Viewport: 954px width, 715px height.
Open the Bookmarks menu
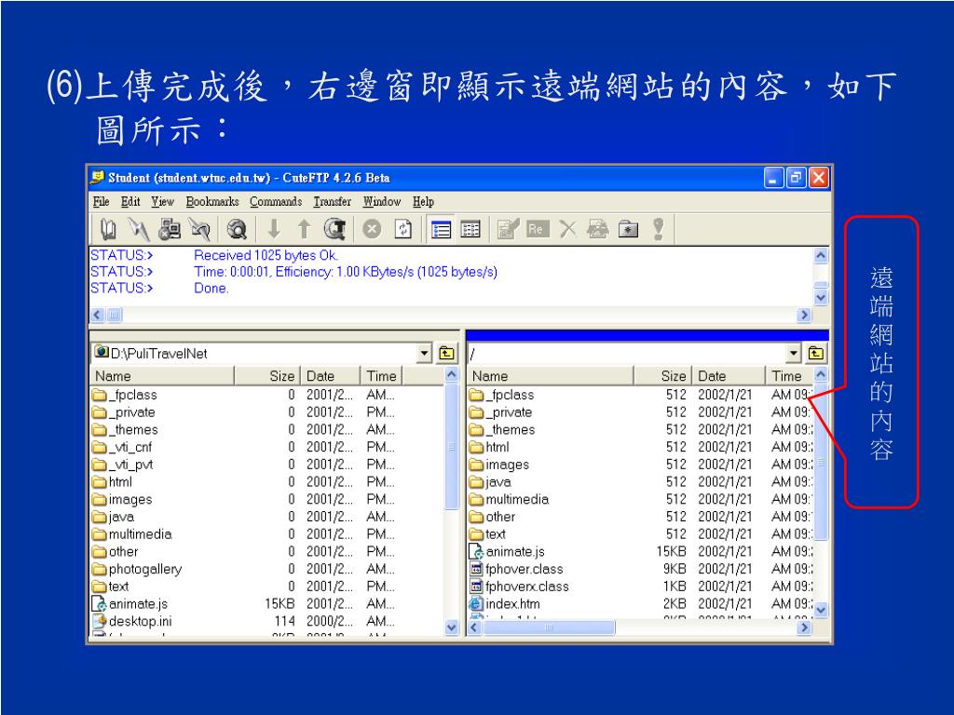[x=212, y=201]
